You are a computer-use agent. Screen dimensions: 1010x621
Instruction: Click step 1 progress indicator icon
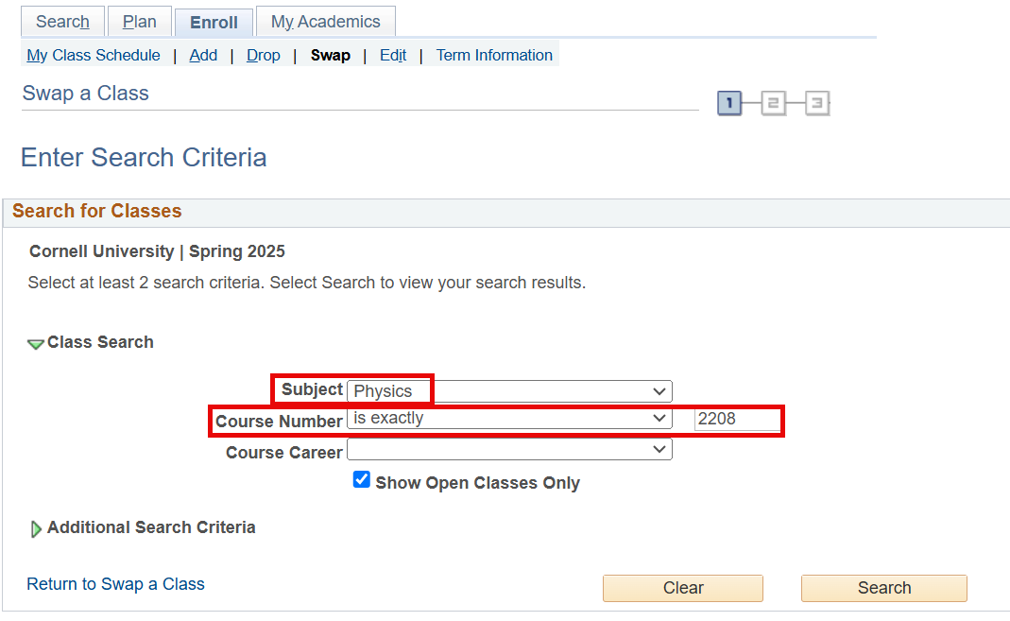[729, 103]
